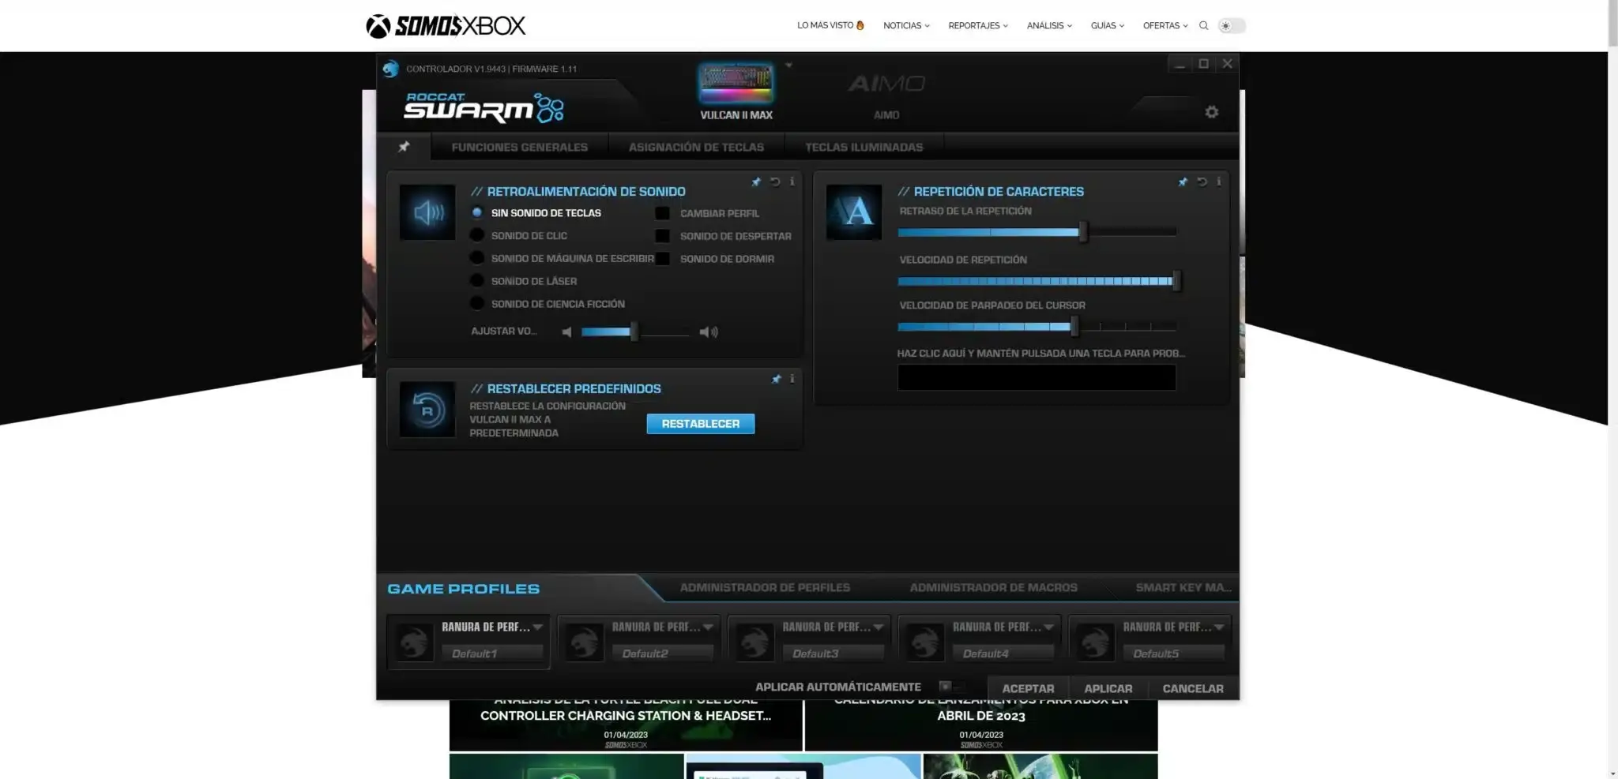Click the Aplicar button
The image size is (1618, 779).
point(1108,688)
